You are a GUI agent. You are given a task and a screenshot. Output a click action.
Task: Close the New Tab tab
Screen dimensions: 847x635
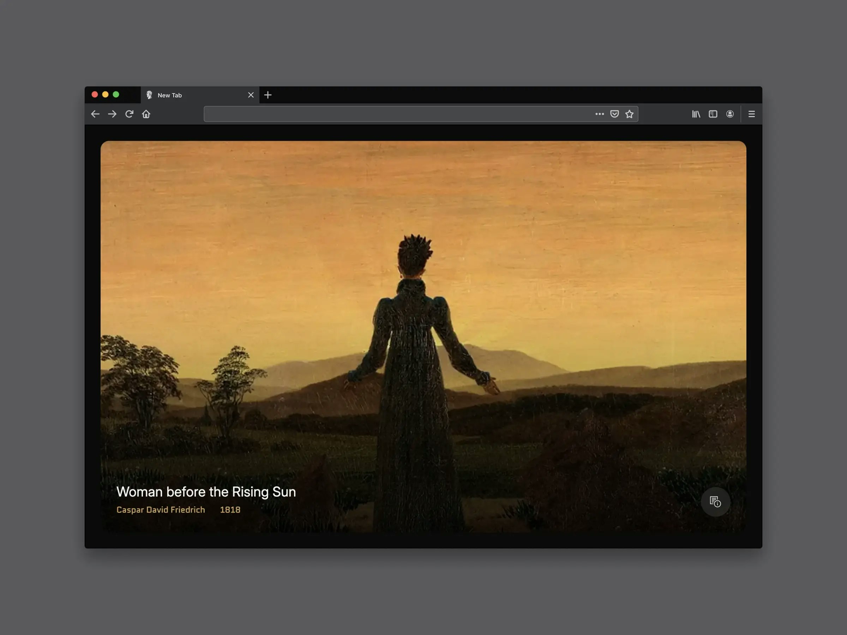click(251, 95)
